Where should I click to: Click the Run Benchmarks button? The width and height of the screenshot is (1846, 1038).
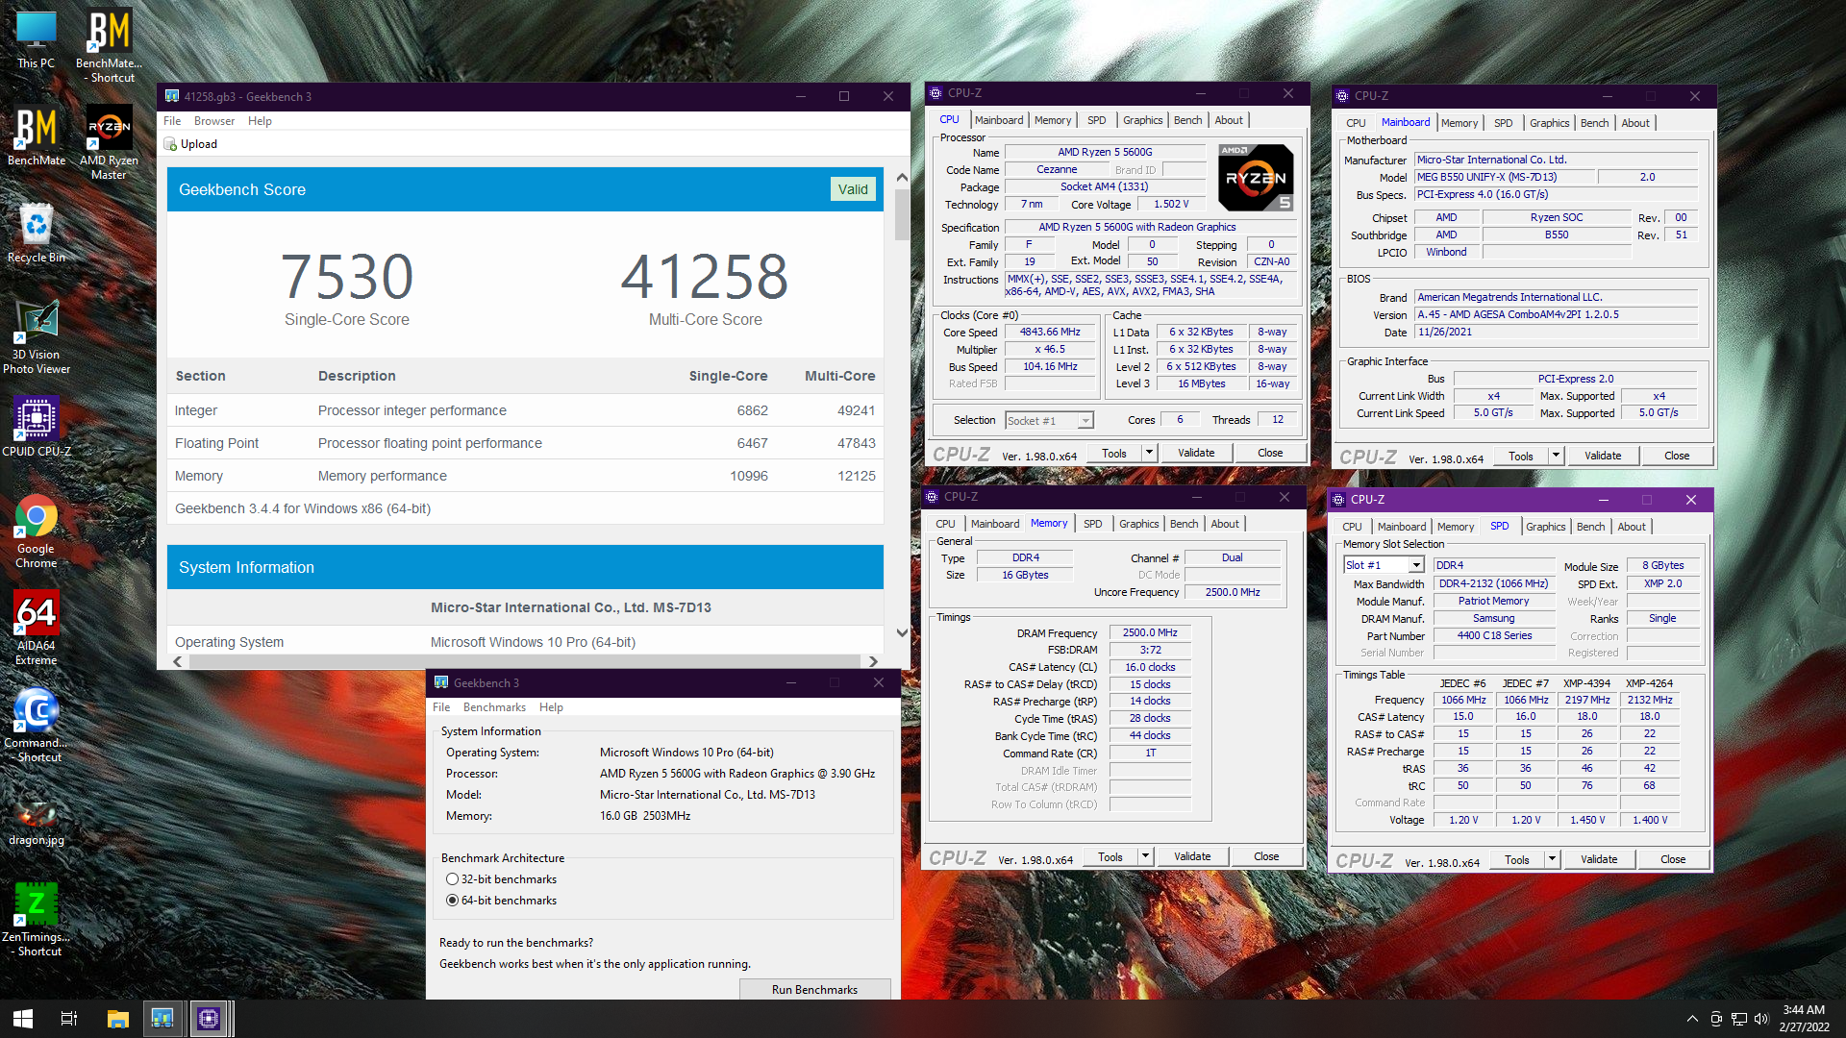pos(814,989)
